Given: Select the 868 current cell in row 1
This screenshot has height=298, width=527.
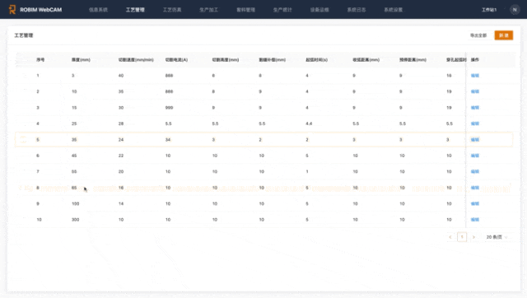Looking at the screenshot, I should click(x=169, y=76).
